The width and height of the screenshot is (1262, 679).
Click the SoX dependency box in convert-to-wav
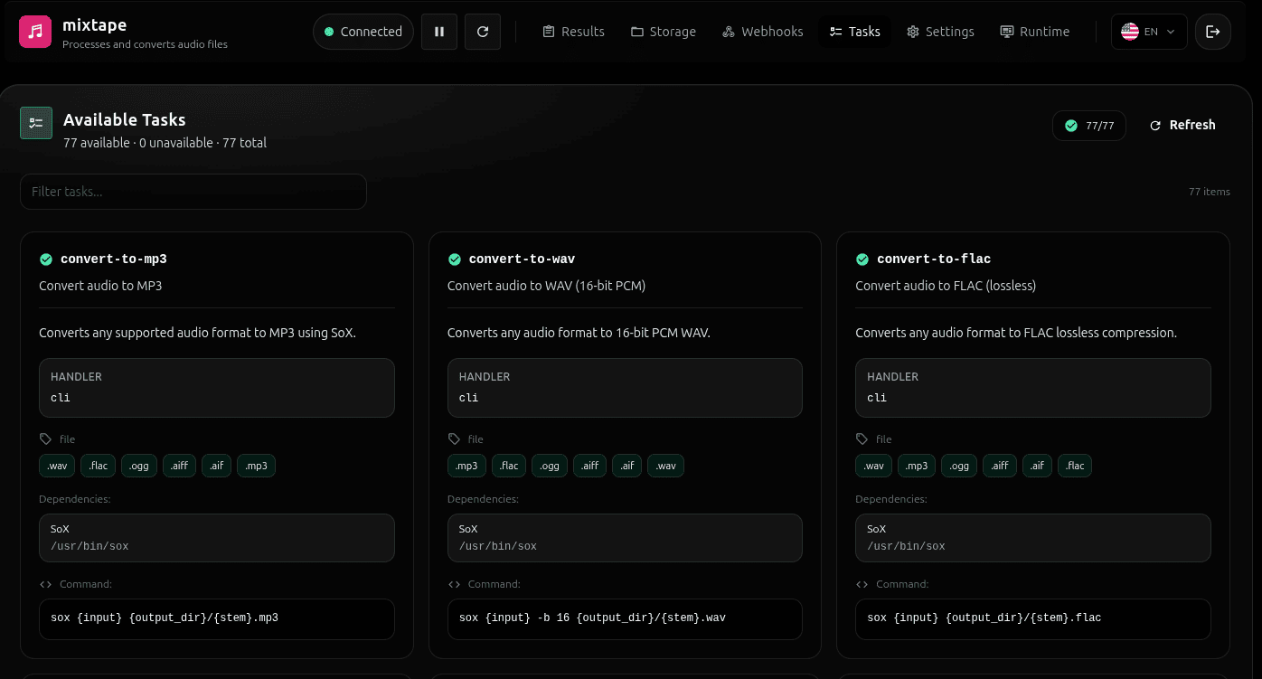click(x=625, y=538)
